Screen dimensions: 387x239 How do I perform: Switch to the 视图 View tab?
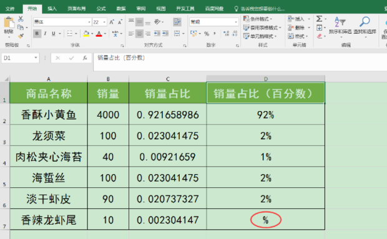160,9
